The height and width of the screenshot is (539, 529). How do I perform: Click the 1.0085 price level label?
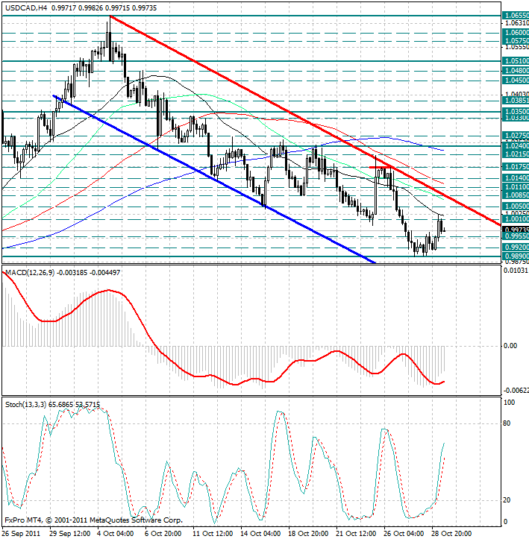pos(516,195)
